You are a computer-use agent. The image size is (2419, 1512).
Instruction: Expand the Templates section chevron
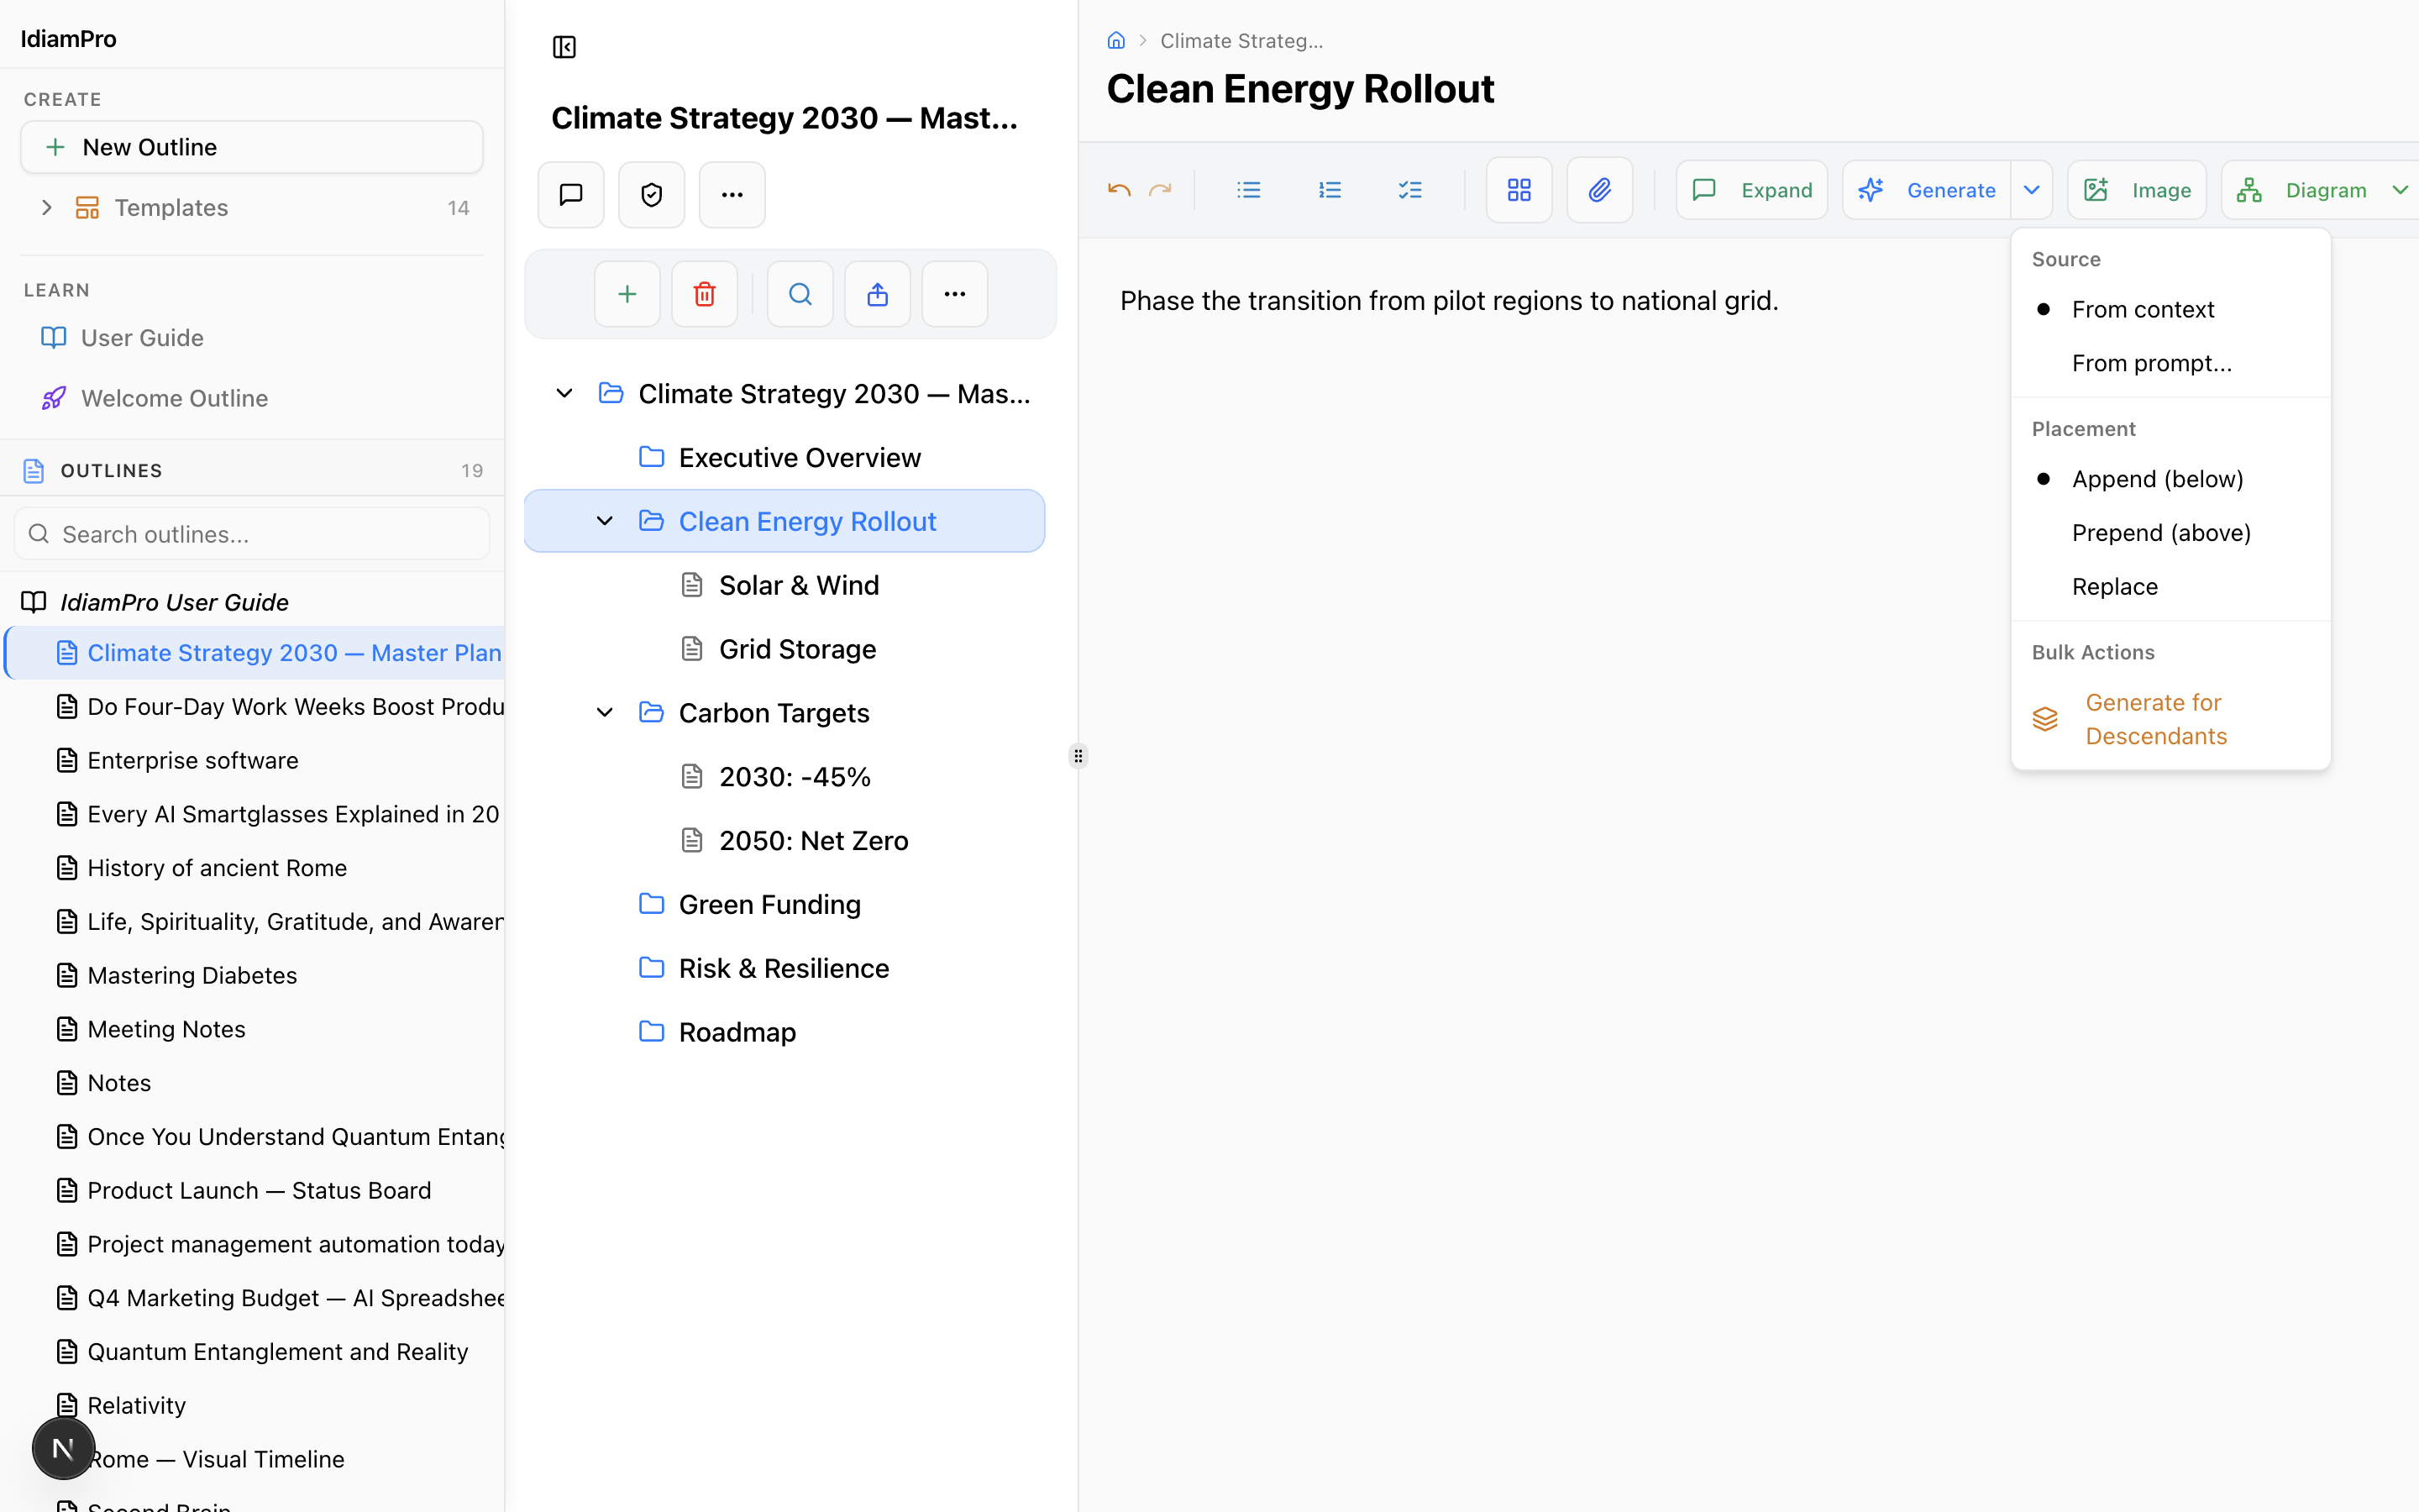46,207
